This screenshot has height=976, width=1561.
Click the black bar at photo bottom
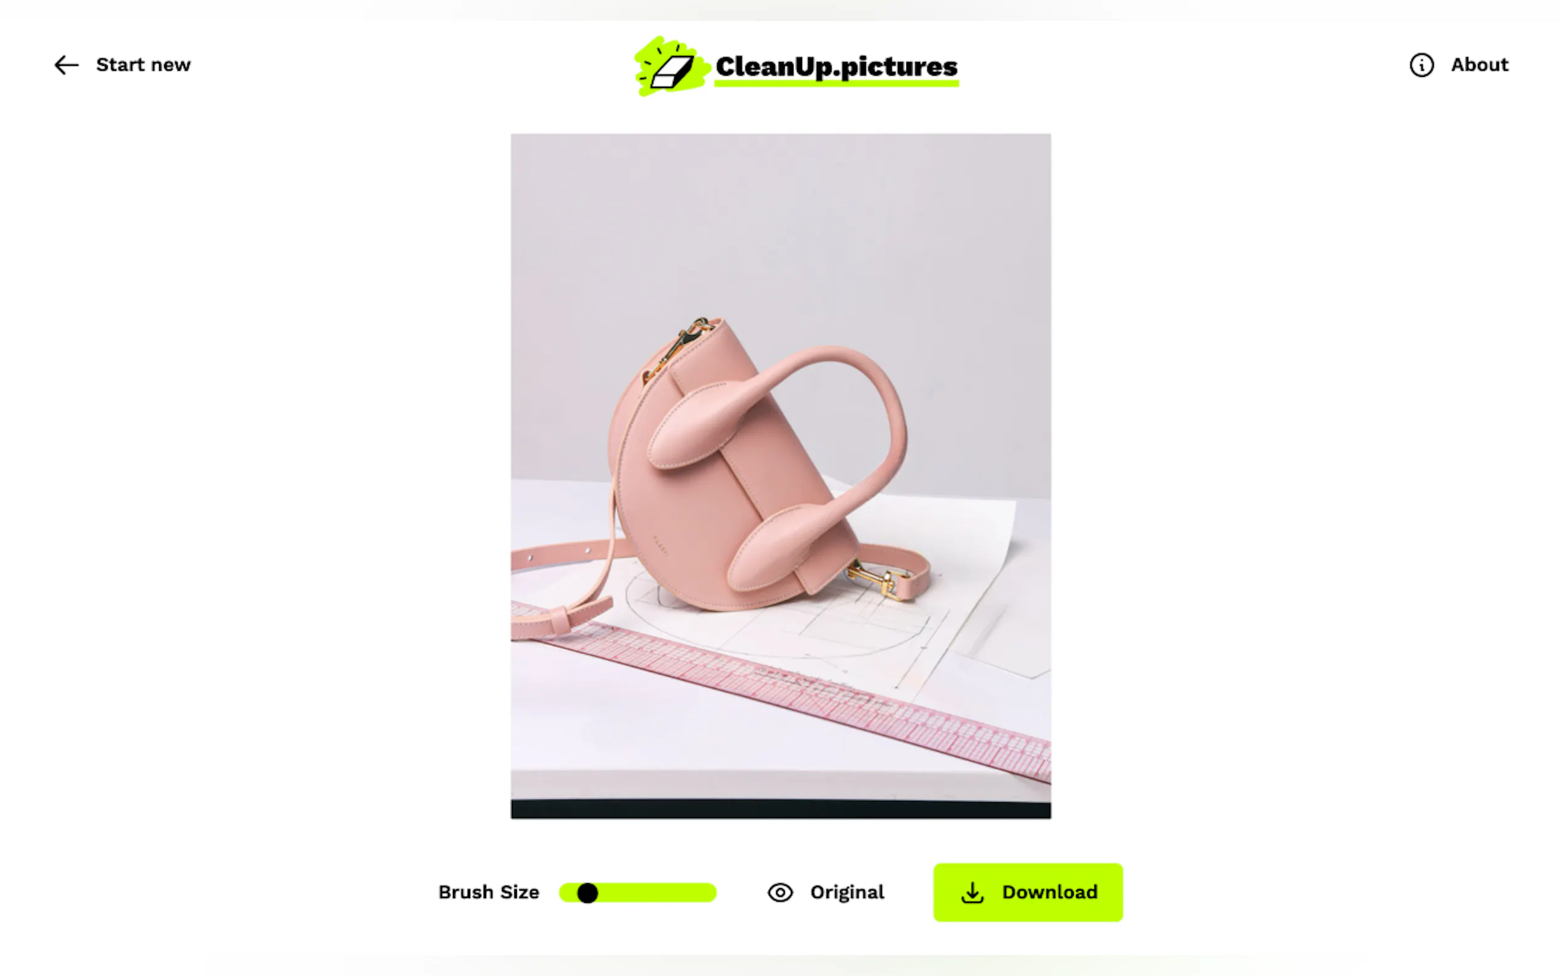tap(781, 809)
